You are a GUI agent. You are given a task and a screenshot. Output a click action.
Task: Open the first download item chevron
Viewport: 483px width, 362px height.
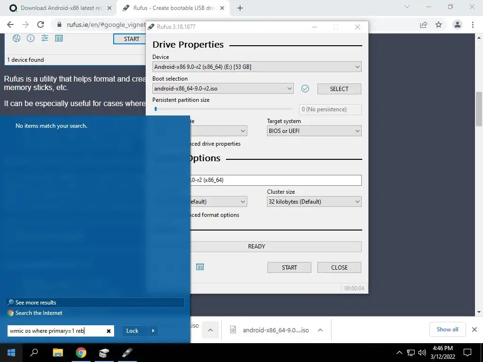210,330
